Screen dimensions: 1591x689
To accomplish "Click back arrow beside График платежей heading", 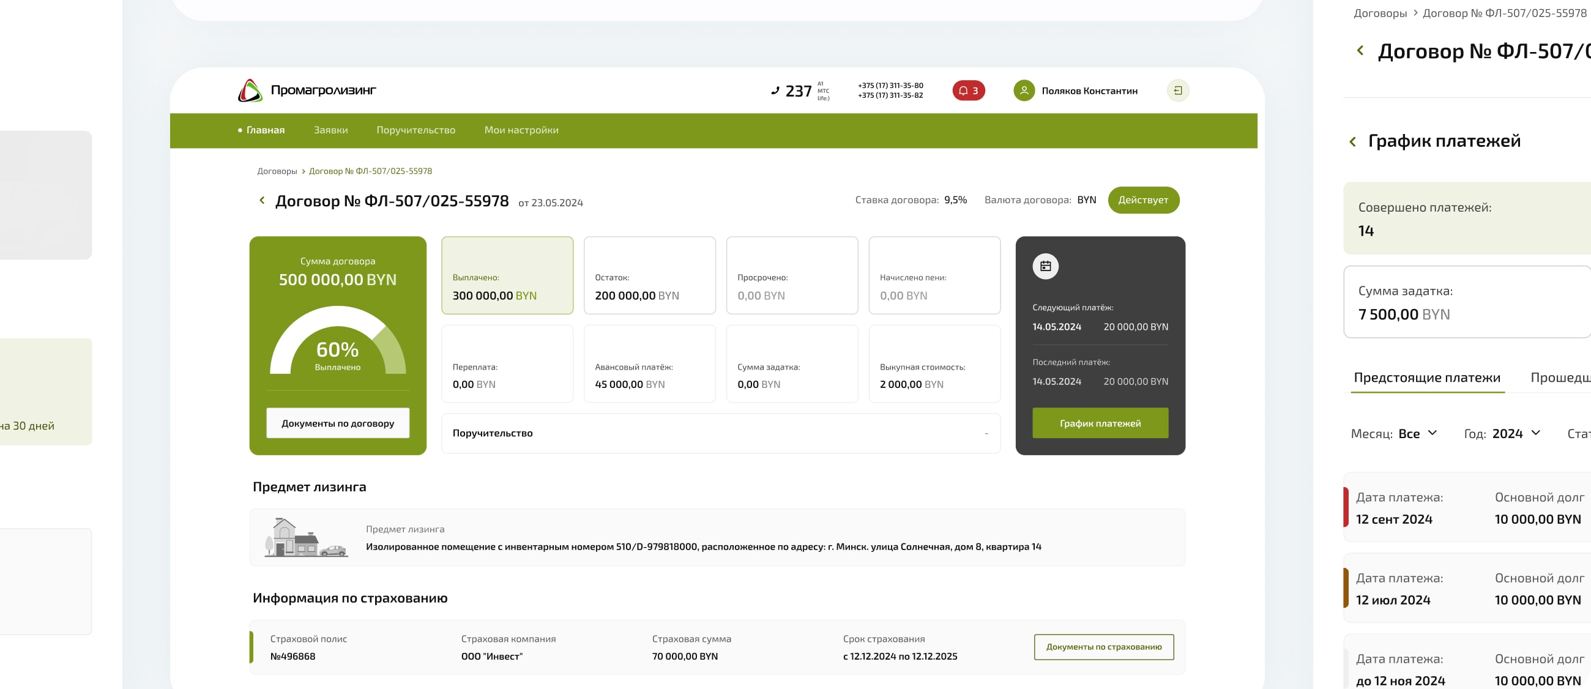I will pyautogui.click(x=1352, y=142).
